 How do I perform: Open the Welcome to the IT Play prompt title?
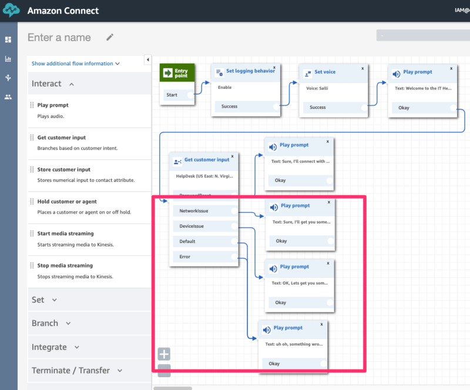coord(418,72)
